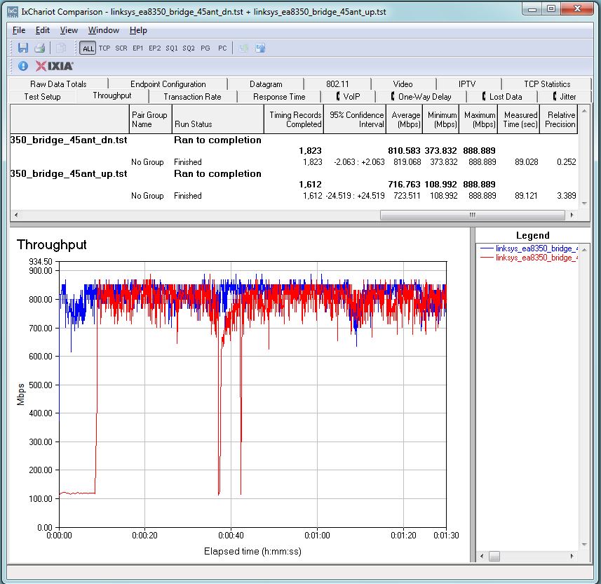Select red legend entry linksys_ea8350_bridge

529,258
